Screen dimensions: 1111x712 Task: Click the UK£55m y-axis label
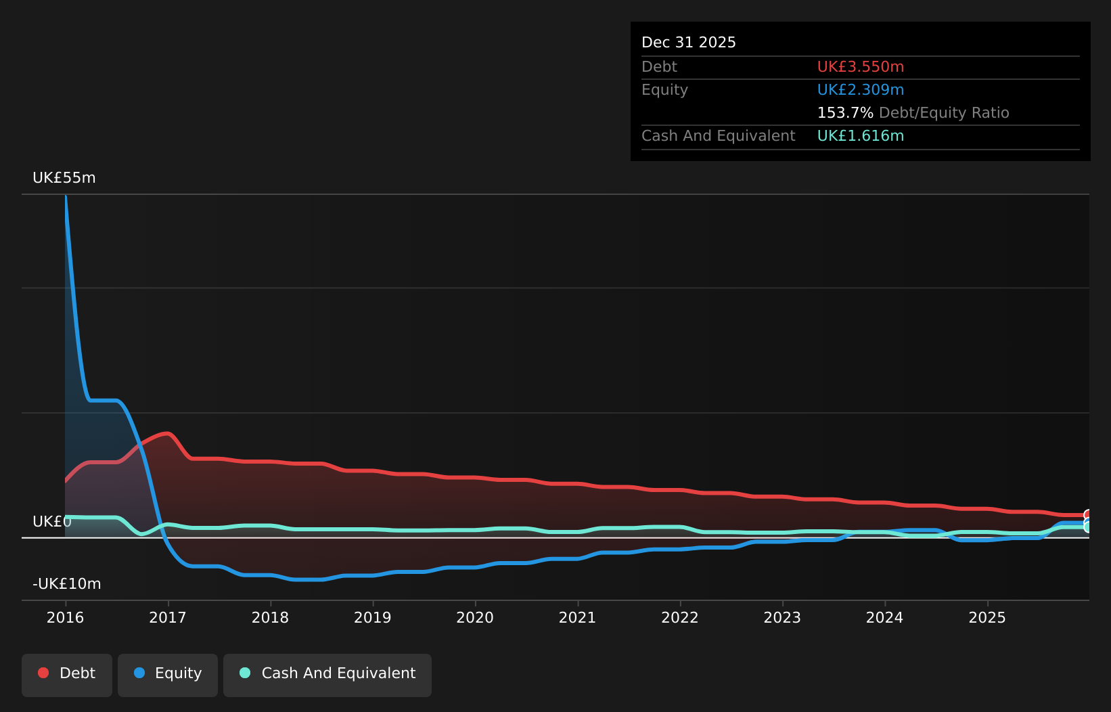click(x=64, y=178)
